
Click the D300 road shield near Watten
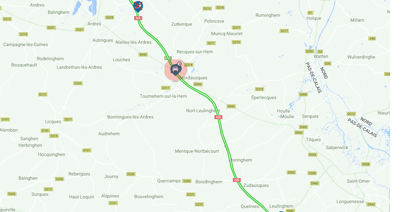[310, 51]
